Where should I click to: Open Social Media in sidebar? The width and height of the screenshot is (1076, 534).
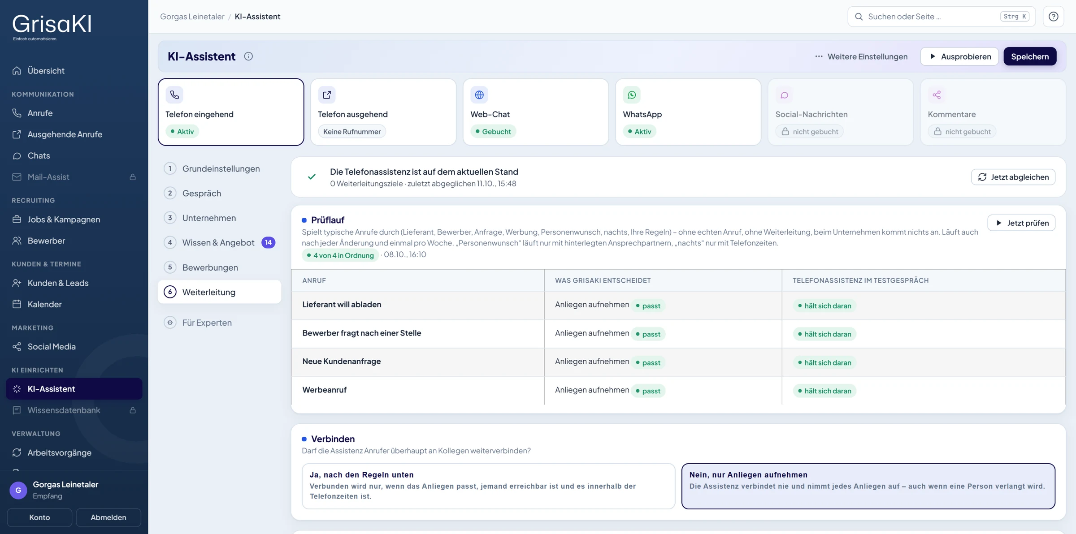point(74,347)
